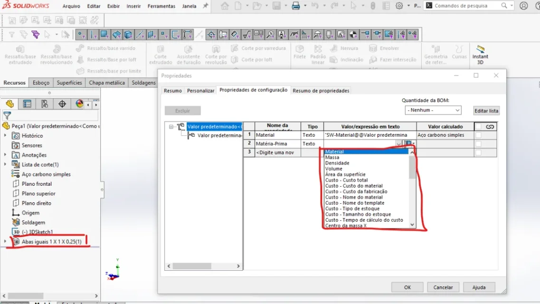This screenshot has height=304, width=540.
Task: Click the pin icon next to Janela menu
Action: [x=205, y=6]
